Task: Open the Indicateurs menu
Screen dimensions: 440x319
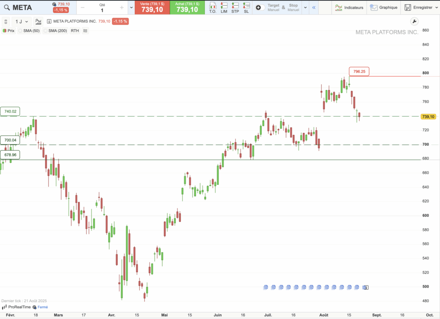Action: tap(349, 8)
